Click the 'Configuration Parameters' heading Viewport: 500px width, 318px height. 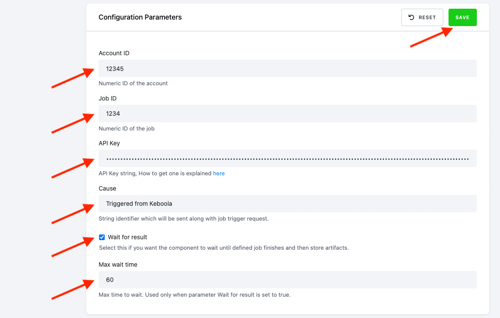140,17
